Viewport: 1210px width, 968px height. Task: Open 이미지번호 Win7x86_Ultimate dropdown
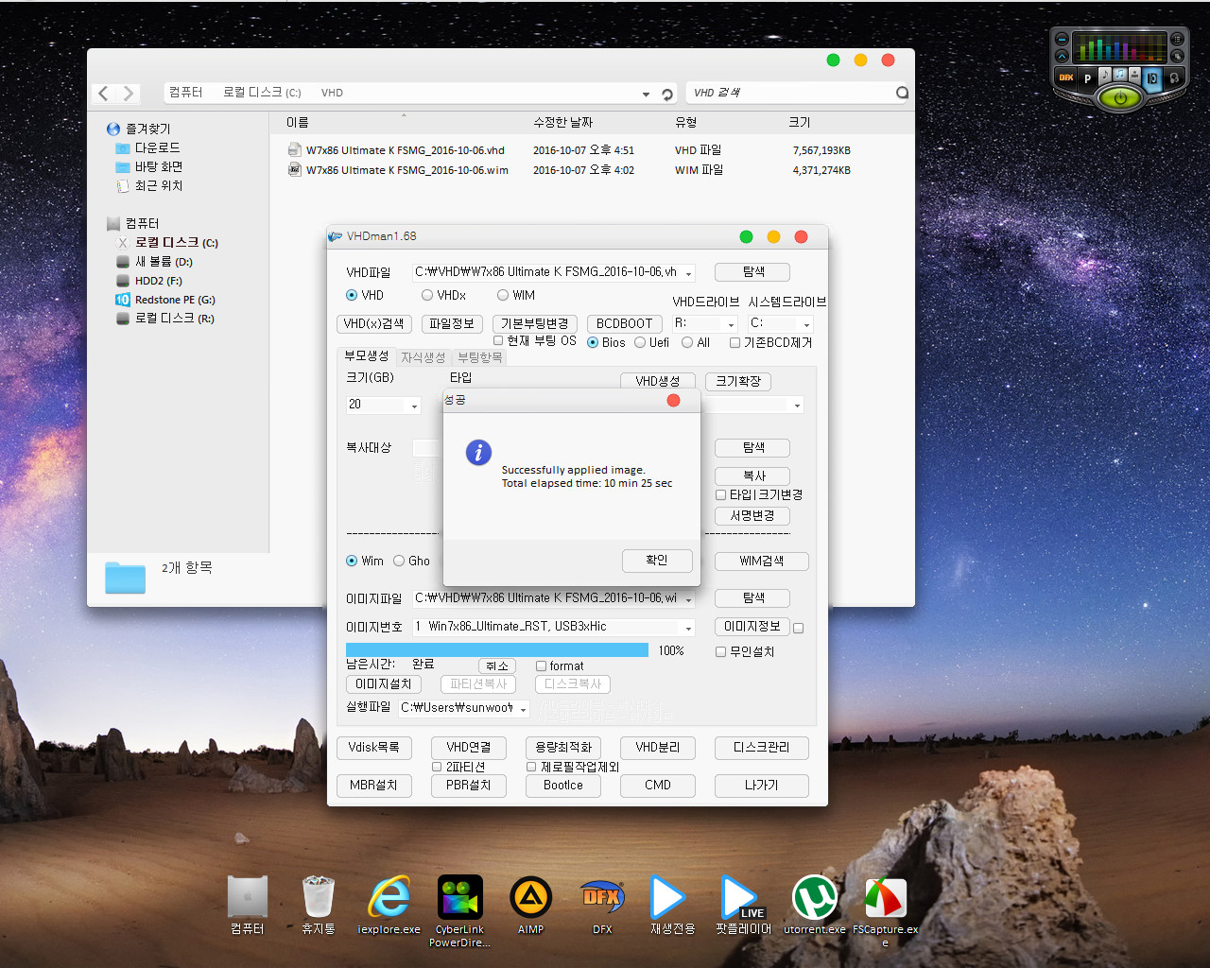coord(688,628)
